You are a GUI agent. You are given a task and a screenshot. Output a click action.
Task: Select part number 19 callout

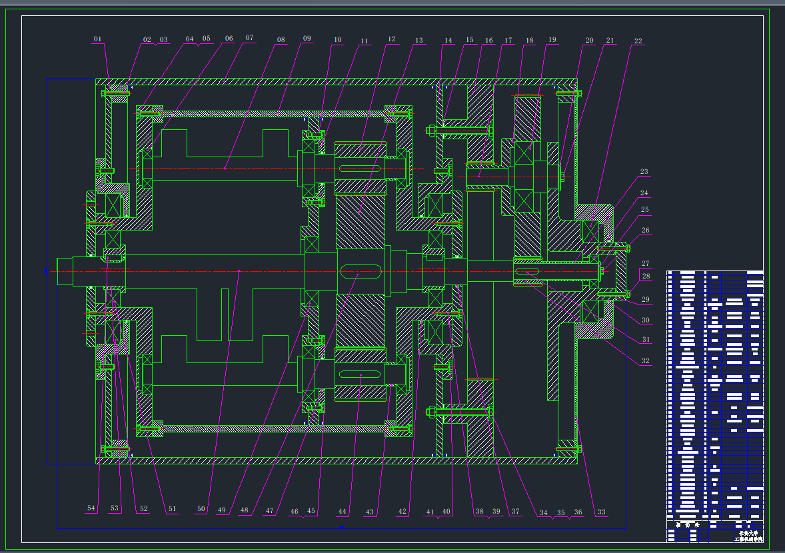[x=552, y=40]
